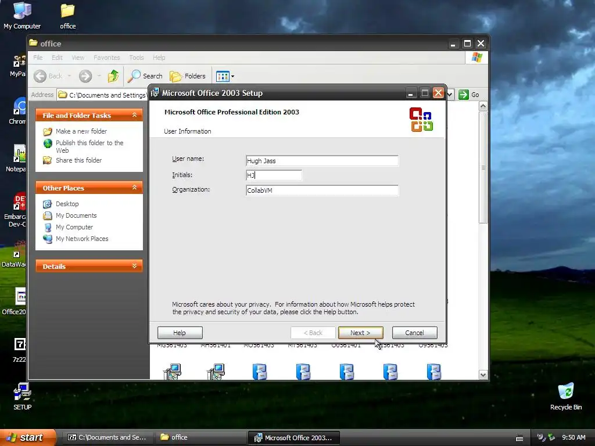The height and width of the screenshot is (446, 595).
Task: Open the View menu in the office window
Action: pos(78,57)
